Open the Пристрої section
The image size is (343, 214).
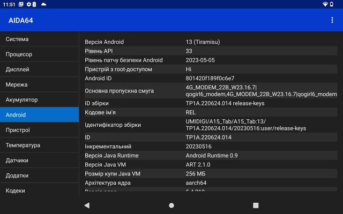pyautogui.click(x=39, y=130)
